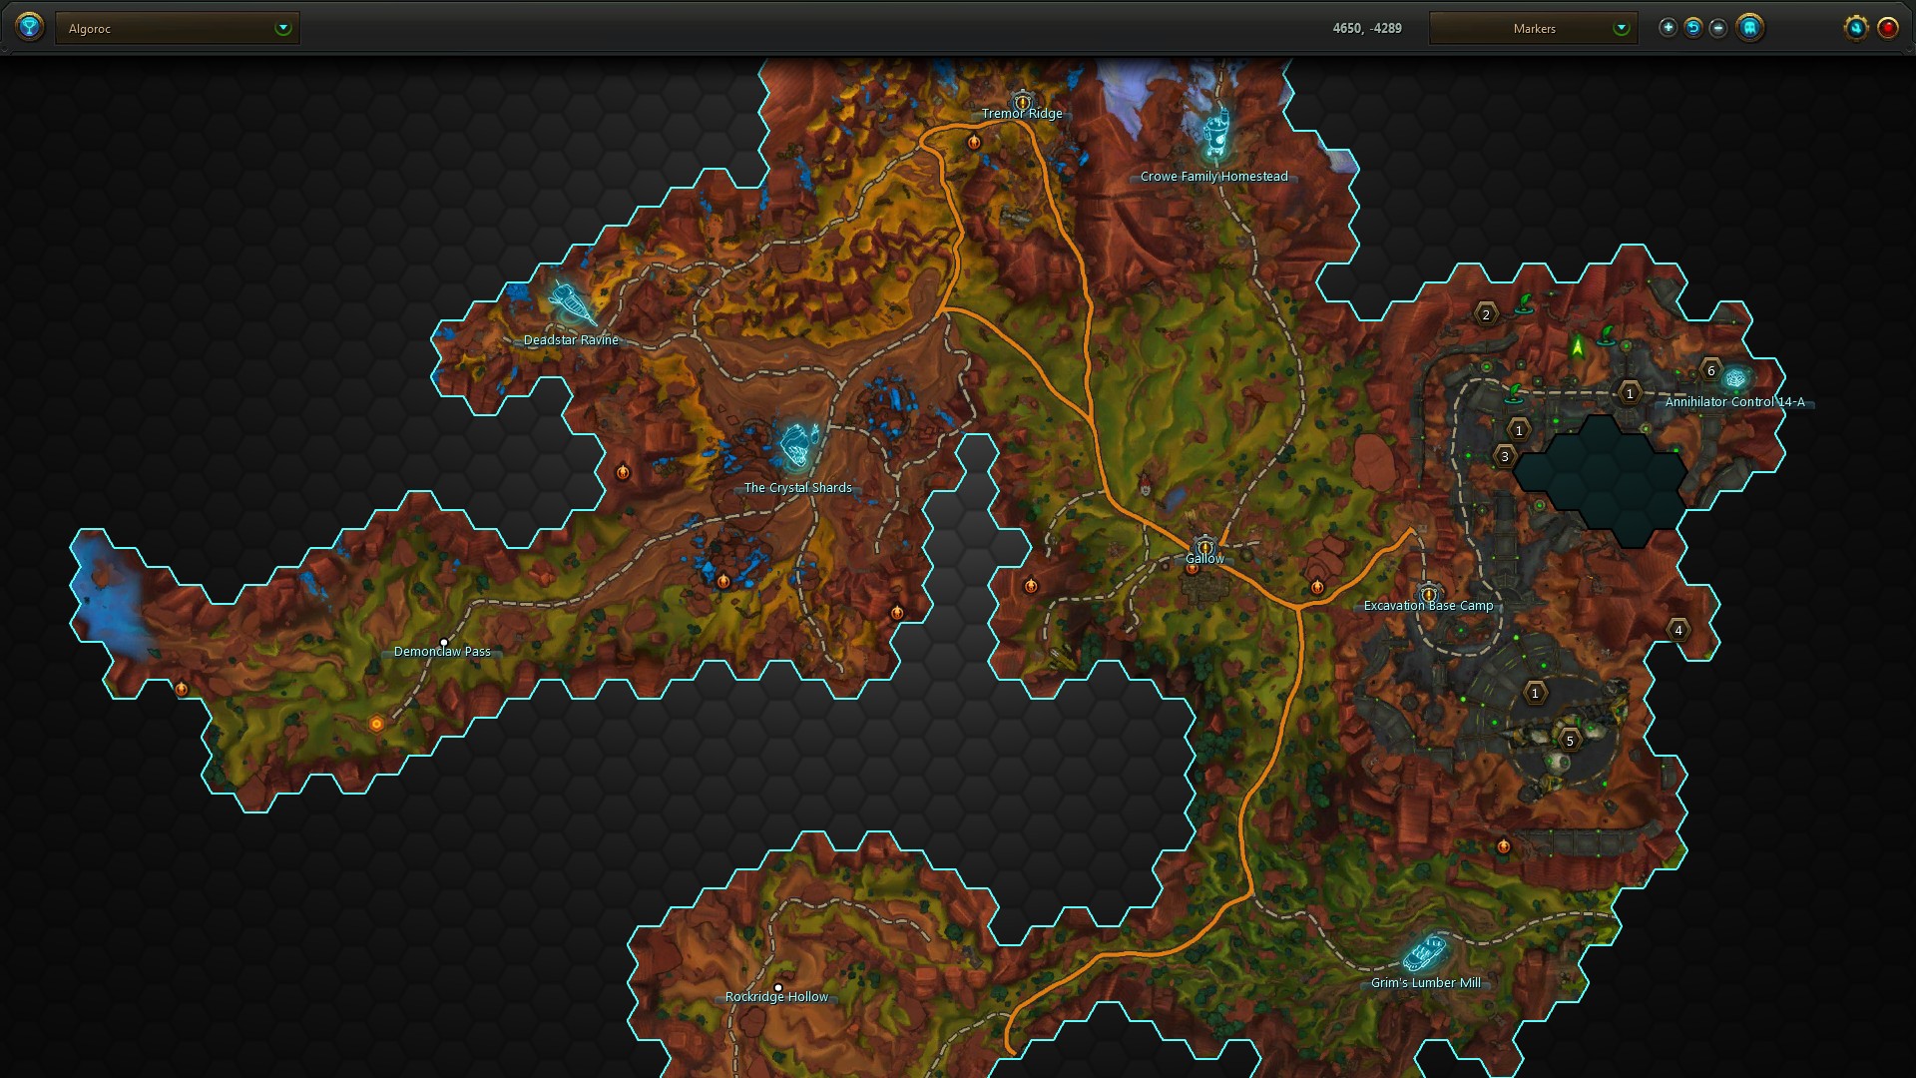The image size is (1916, 1078).
Task: Click the Tremor Ridge taxi marker icon
Action: coord(1022,100)
